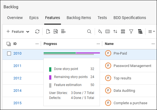This screenshot has height=110, width=157.
Task: Click the gray Feature estimation swatch
Action: pyautogui.click(x=50, y=85)
